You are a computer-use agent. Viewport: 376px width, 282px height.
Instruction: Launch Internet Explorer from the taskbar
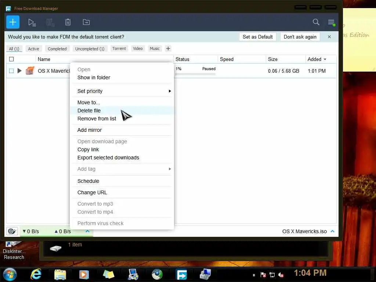36,274
